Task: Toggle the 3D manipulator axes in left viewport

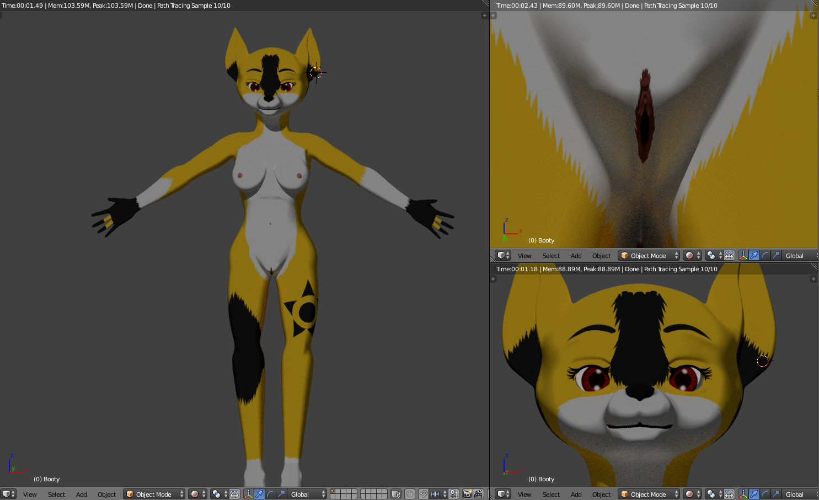Action: click(x=248, y=494)
